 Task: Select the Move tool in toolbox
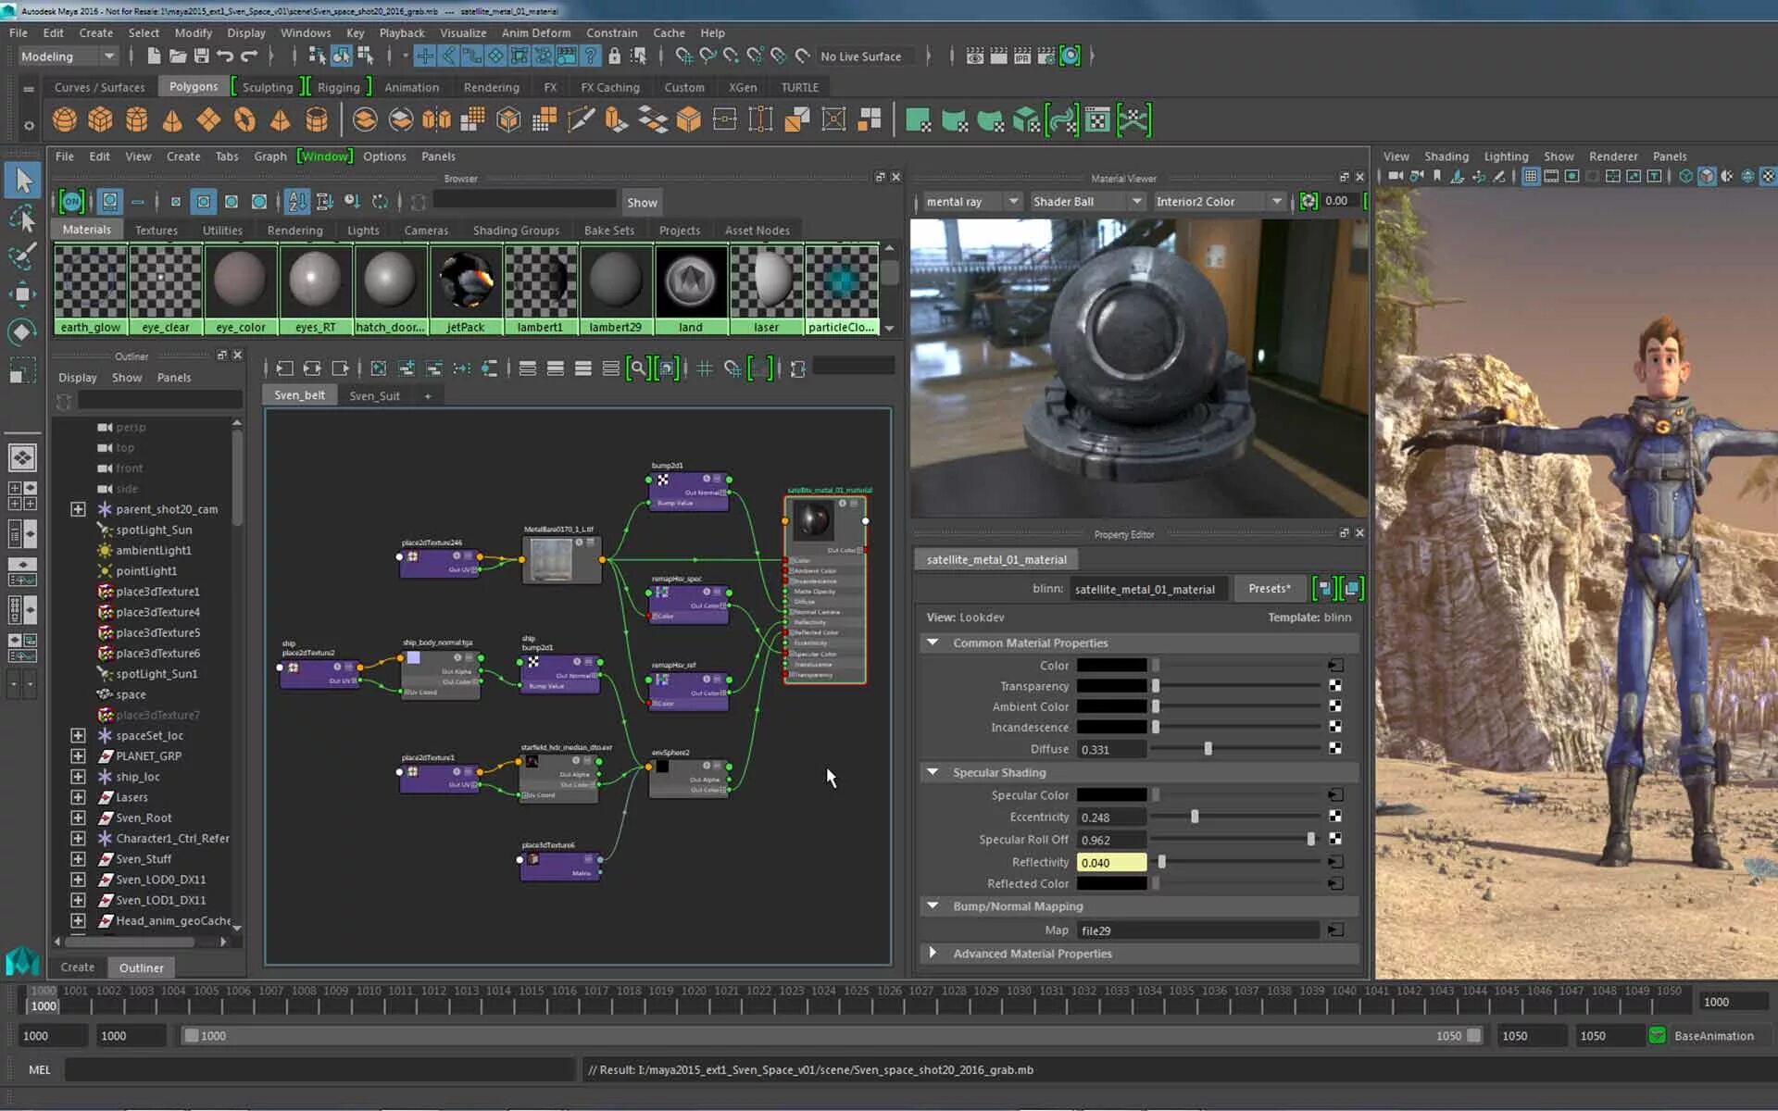[22, 294]
